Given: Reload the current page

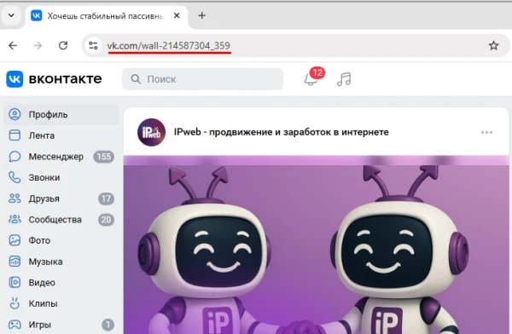Looking at the screenshot, I should [63, 46].
